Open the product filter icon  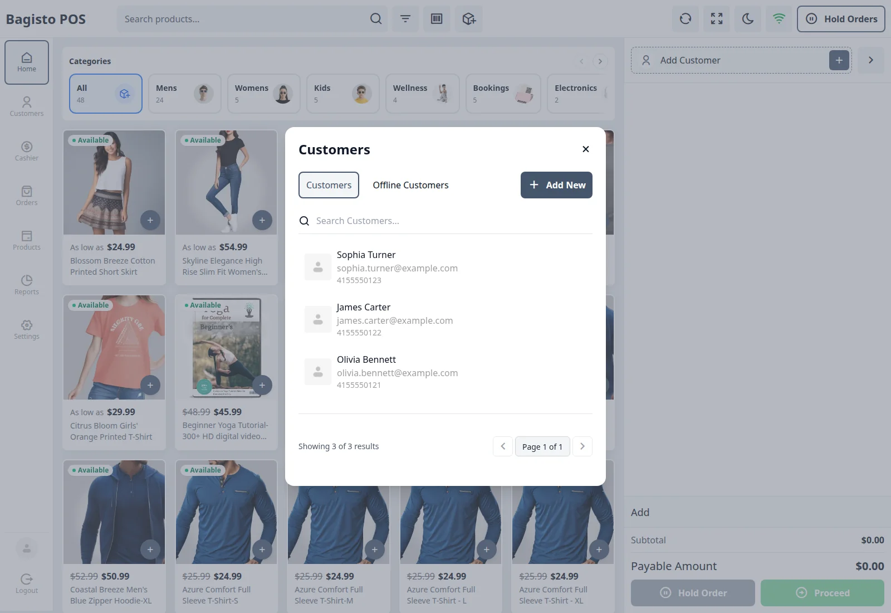405,19
